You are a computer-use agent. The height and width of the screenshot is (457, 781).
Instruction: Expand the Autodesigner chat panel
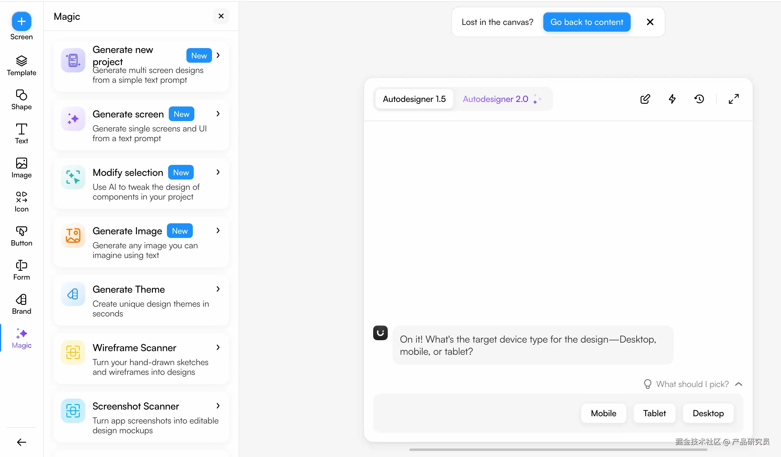click(733, 99)
